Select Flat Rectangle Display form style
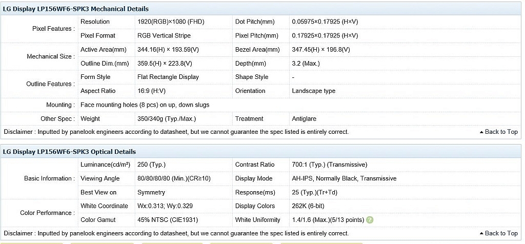Image resolution: width=525 pixels, height=244 pixels. (x=168, y=77)
